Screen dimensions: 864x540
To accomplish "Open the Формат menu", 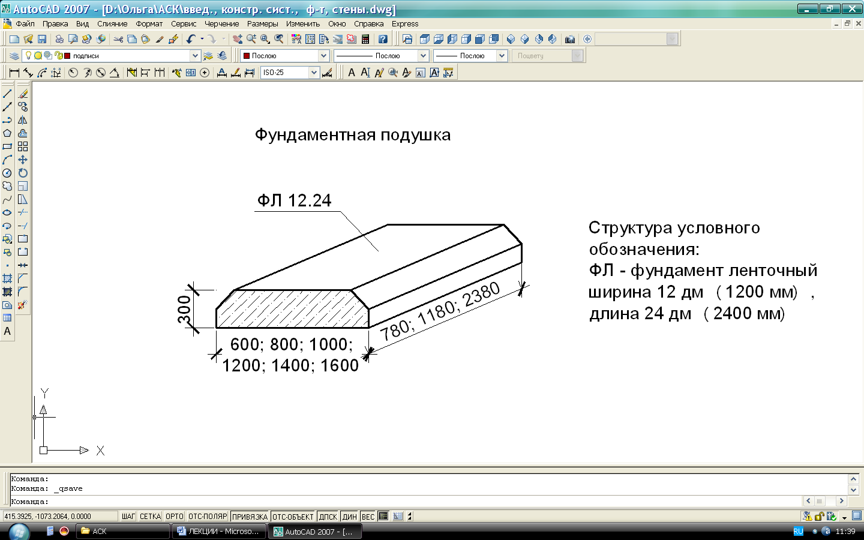I will [149, 24].
